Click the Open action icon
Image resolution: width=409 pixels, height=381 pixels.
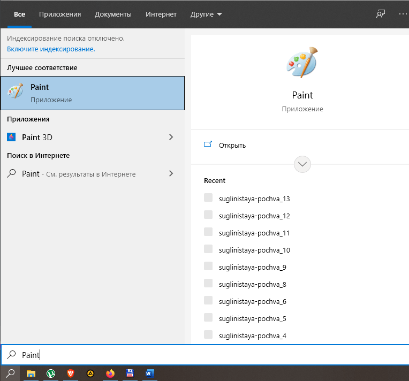tap(208, 144)
